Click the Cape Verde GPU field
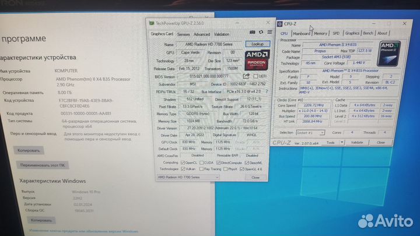 (190, 52)
